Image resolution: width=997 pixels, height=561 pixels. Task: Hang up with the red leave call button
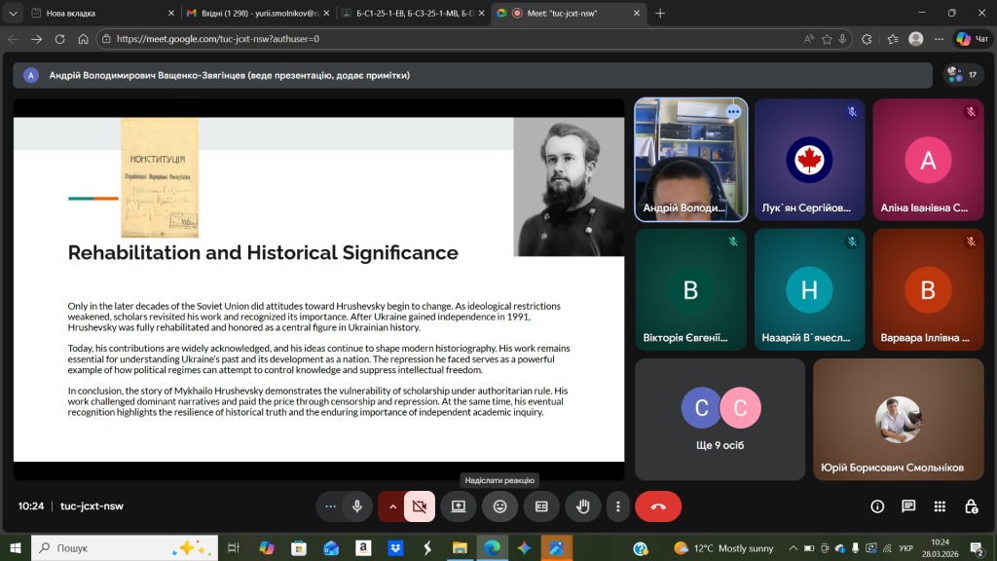pyautogui.click(x=658, y=506)
